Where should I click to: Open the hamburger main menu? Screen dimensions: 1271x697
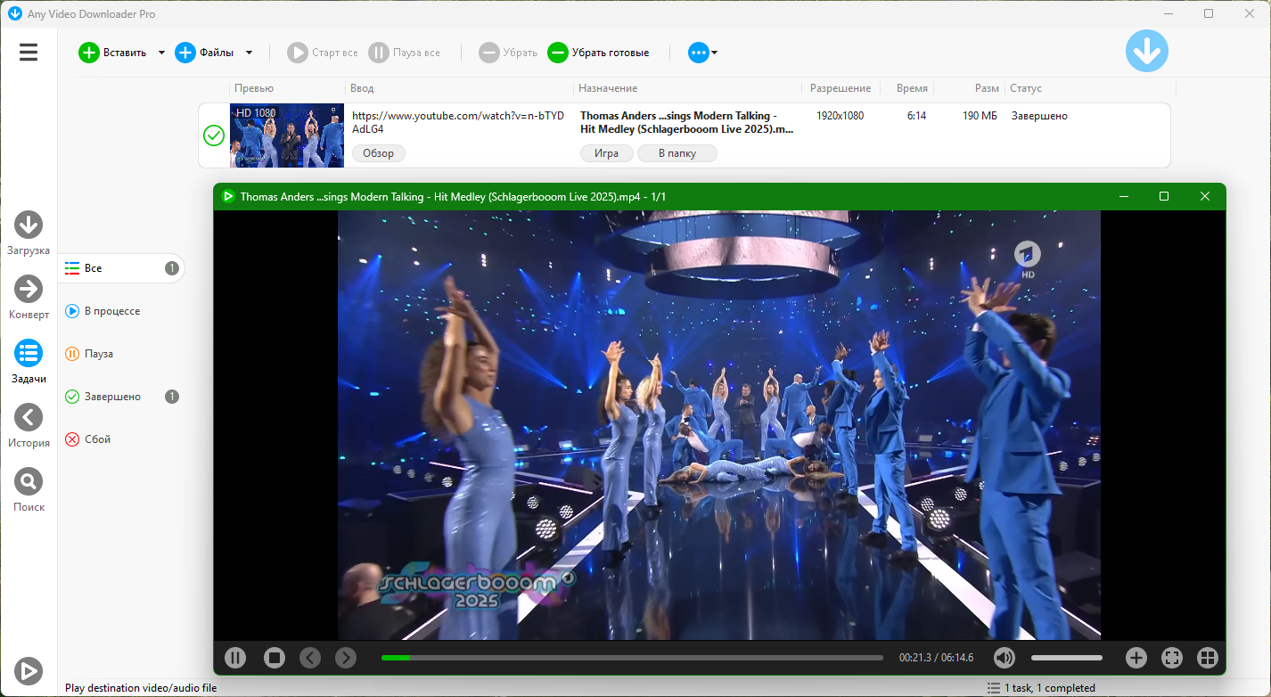click(x=29, y=53)
